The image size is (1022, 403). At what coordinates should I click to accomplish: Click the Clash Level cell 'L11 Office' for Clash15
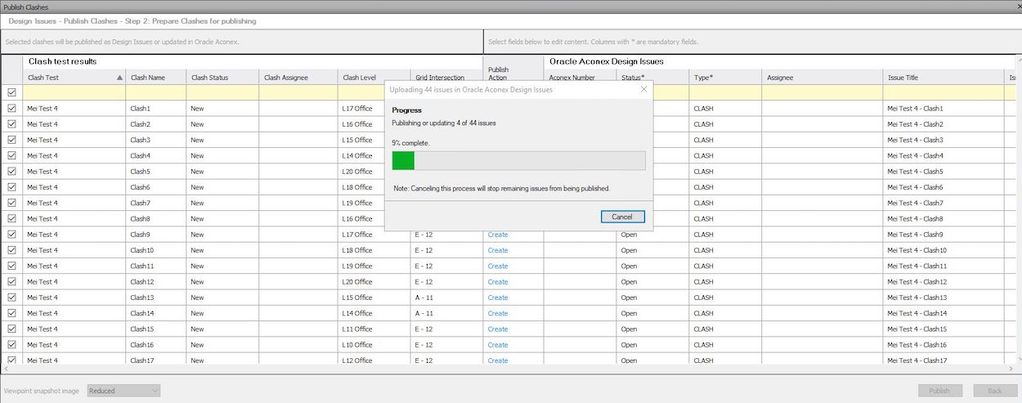374,329
